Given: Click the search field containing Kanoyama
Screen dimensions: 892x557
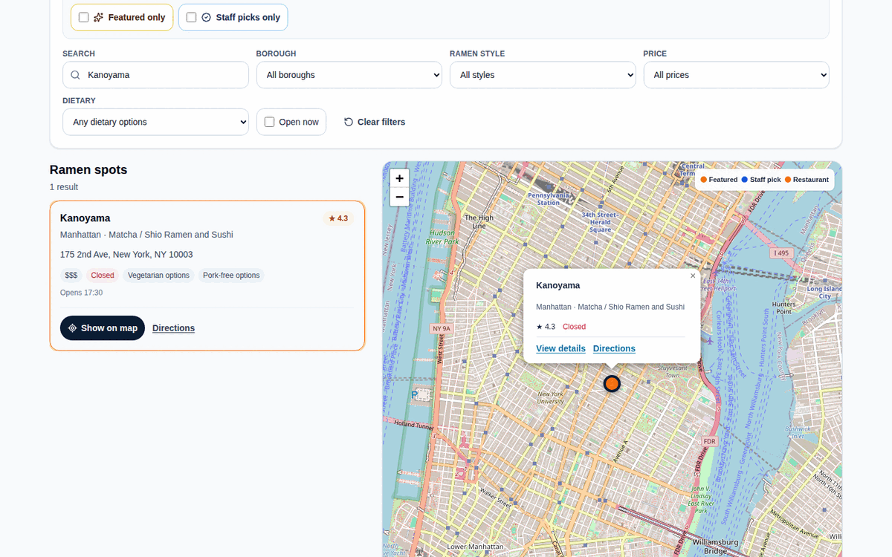Looking at the screenshot, I should pyautogui.click(x=155, y=75).
